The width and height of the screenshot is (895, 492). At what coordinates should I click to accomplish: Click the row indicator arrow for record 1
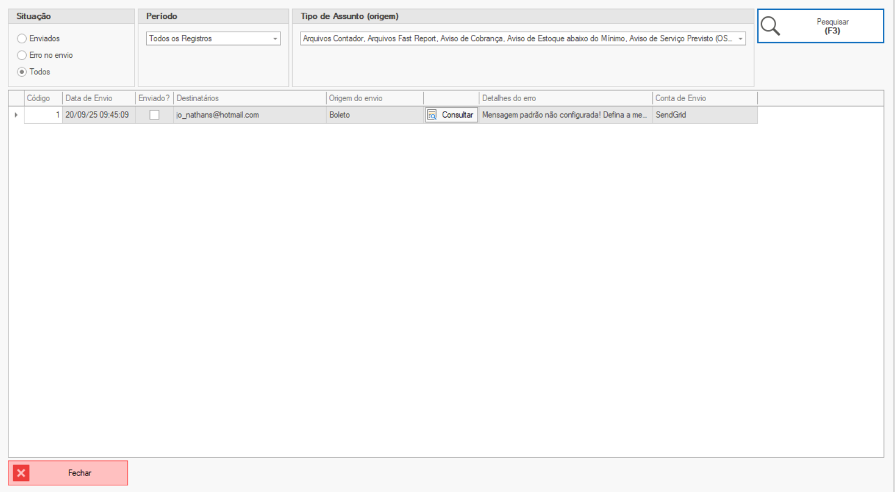coord(16,115)
